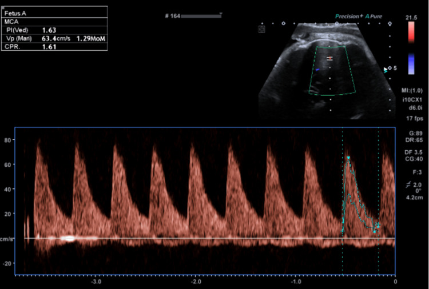Click the blue color Doppler scale bar
Screen dimensions: 429x289
411,64
